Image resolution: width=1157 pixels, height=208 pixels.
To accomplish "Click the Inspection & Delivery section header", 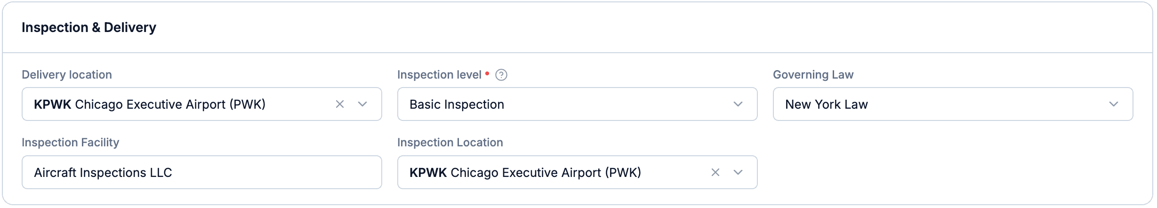I will (x=89, y=27).
